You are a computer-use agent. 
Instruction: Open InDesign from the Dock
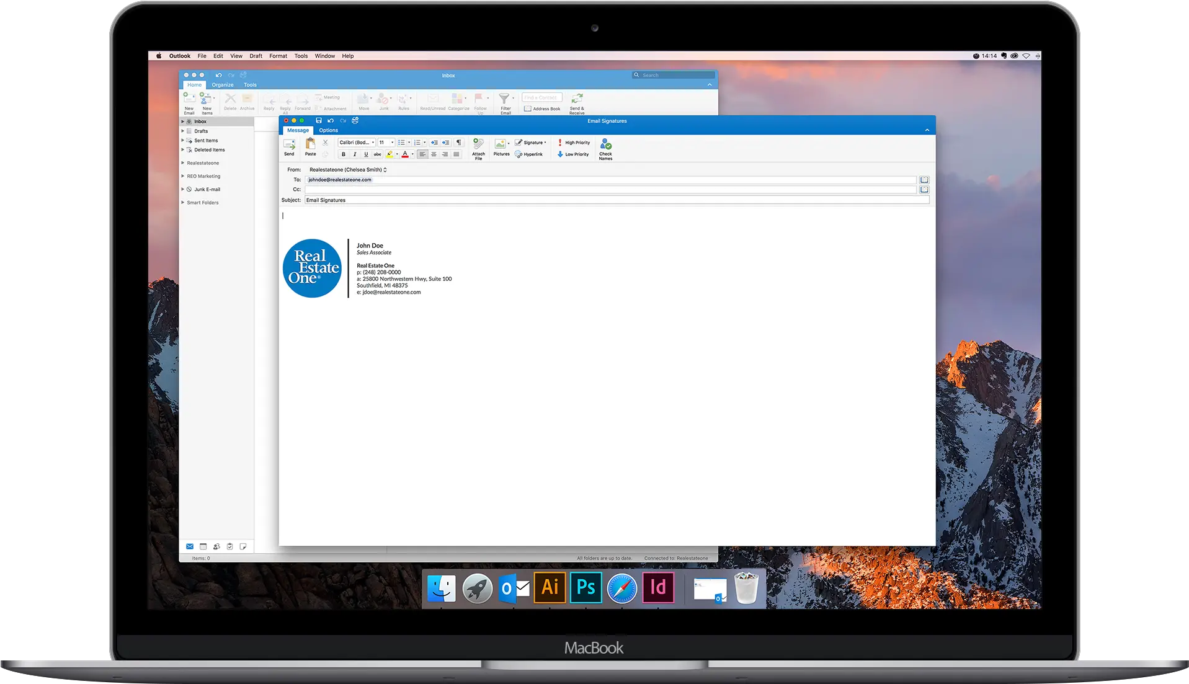point(658,587)
